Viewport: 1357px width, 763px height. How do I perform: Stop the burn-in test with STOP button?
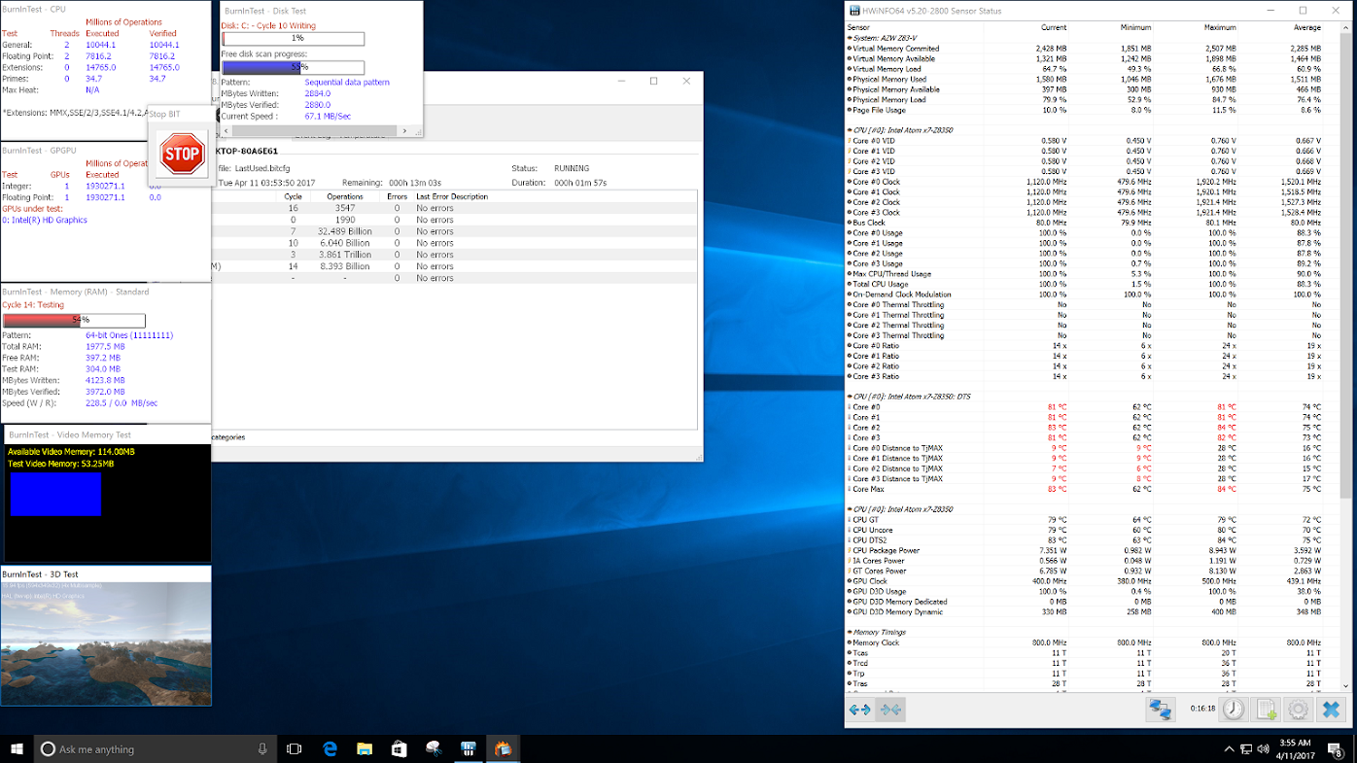pos(182,154)
